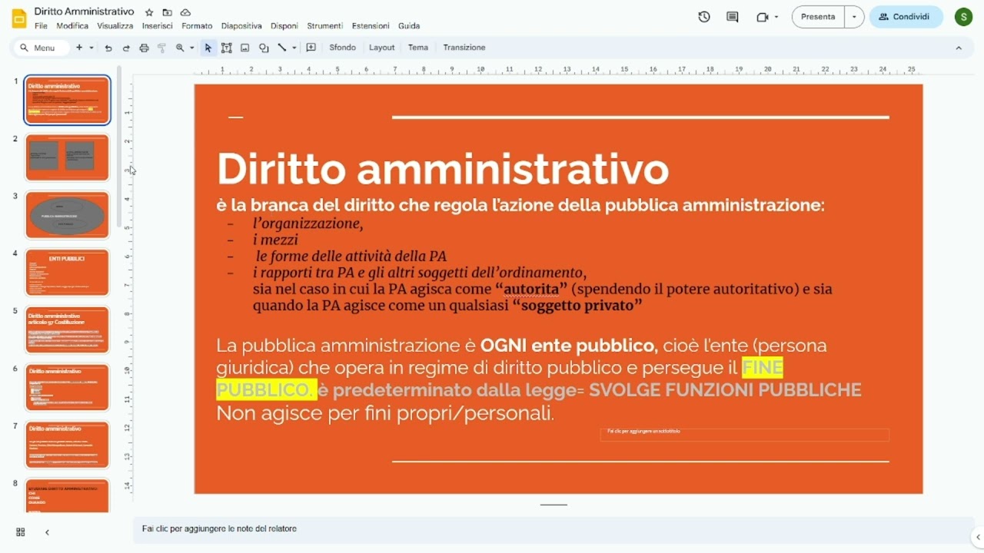Image resolution: width=984 pixels, height=553 pixels.
Task: Check cloud save status icon
Action: click(x=185, y=12)
